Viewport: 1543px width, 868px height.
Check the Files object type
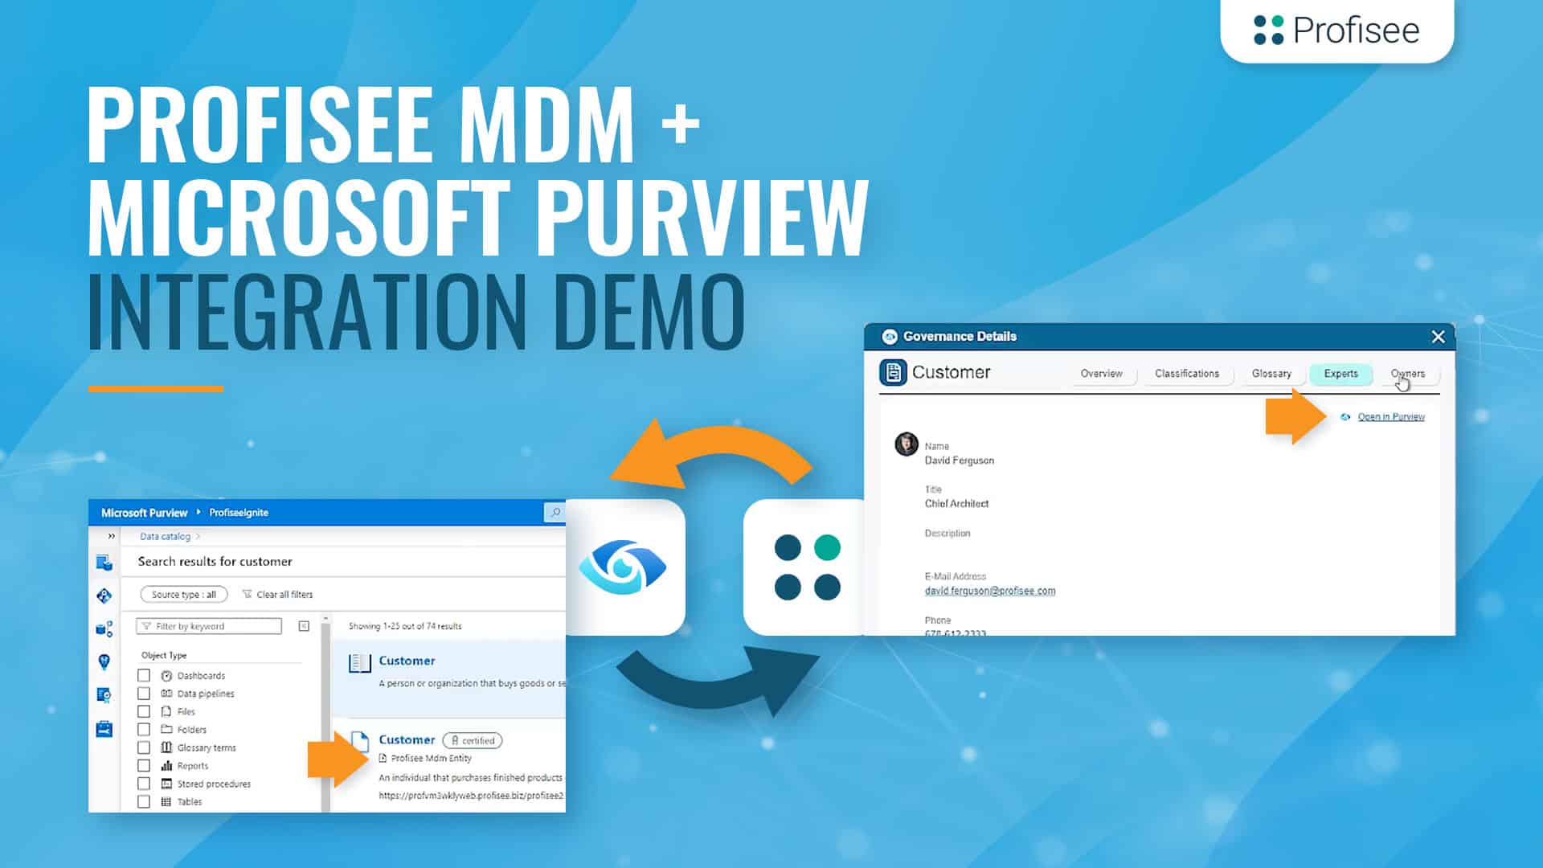tap(144, 711)
